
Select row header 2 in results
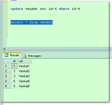pyautogui.click(x=8, y=71)
